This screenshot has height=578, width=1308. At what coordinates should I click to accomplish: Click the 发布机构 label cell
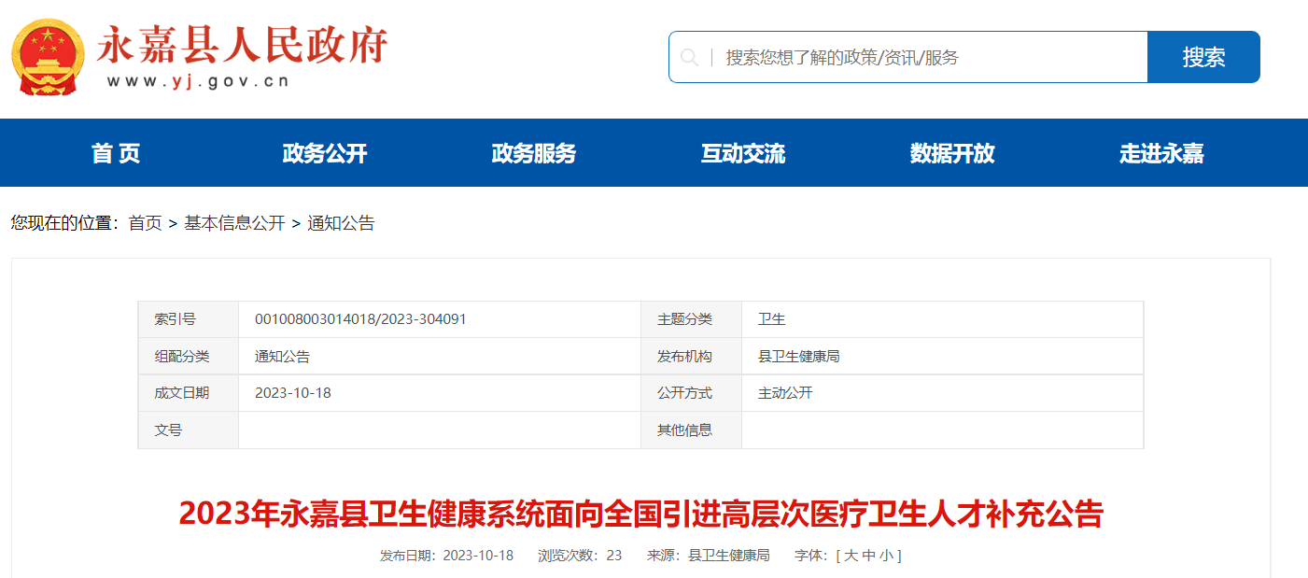point(691,356)
